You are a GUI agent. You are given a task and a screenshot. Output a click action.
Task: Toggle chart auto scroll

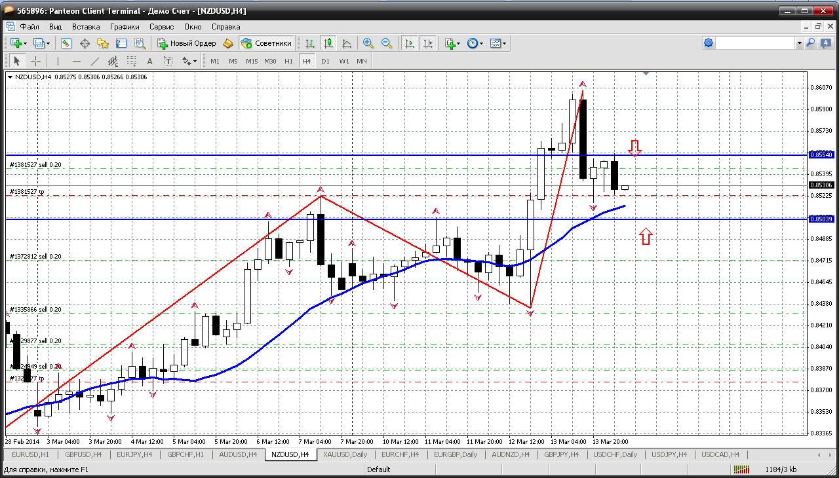(410, 43)
